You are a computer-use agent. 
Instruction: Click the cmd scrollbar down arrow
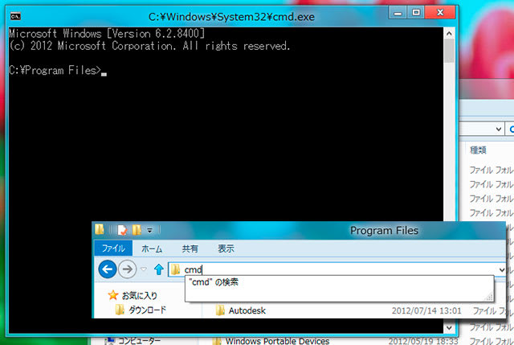[449, 327]
